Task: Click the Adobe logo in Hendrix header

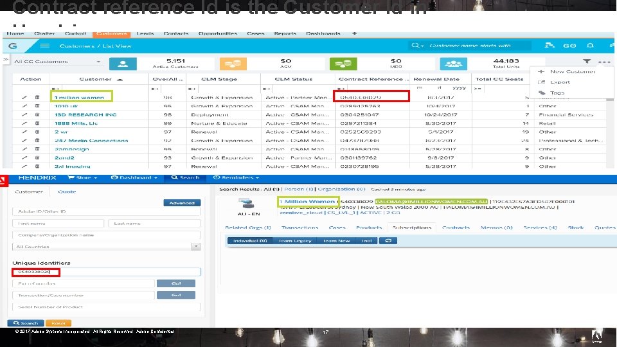Action: [x=4, y=181]
